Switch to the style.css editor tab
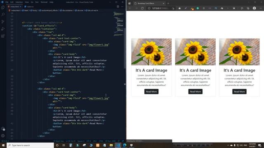Screen dimensions: 264x148 [x=29, y=7]
